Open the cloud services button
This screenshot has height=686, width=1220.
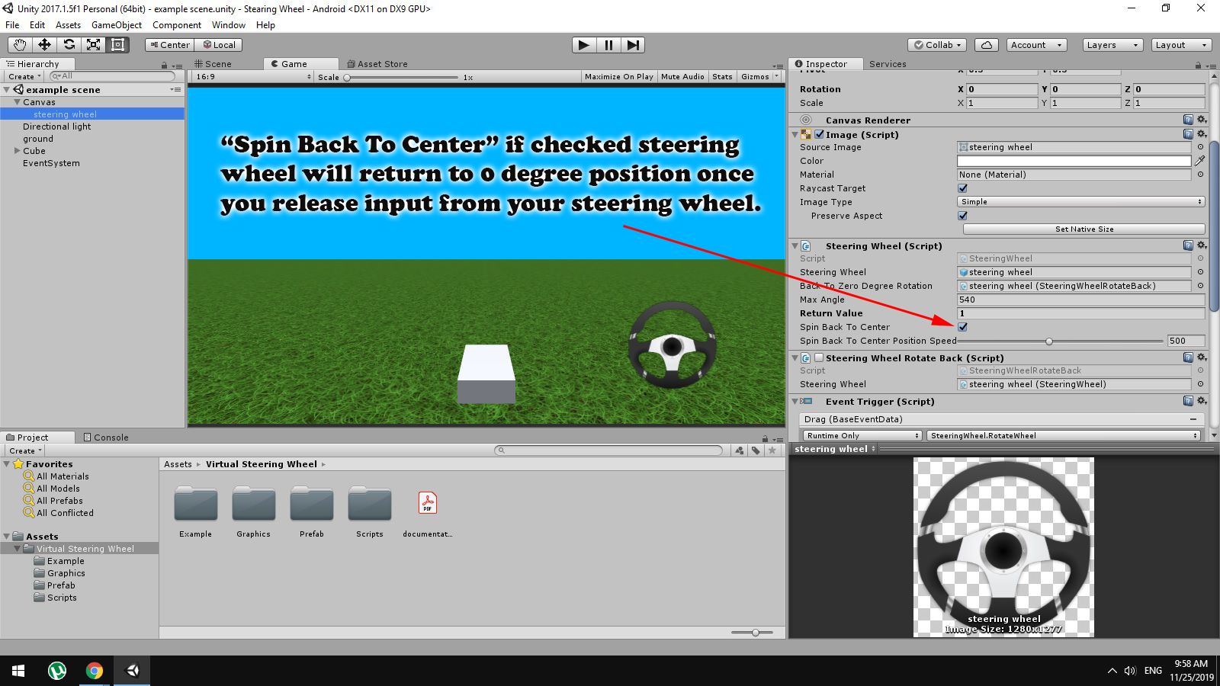[987, 45]
